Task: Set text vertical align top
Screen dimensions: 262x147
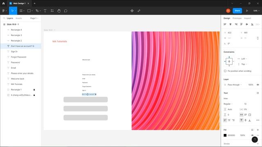Action: pyautogui.click(x=242, y=120)
